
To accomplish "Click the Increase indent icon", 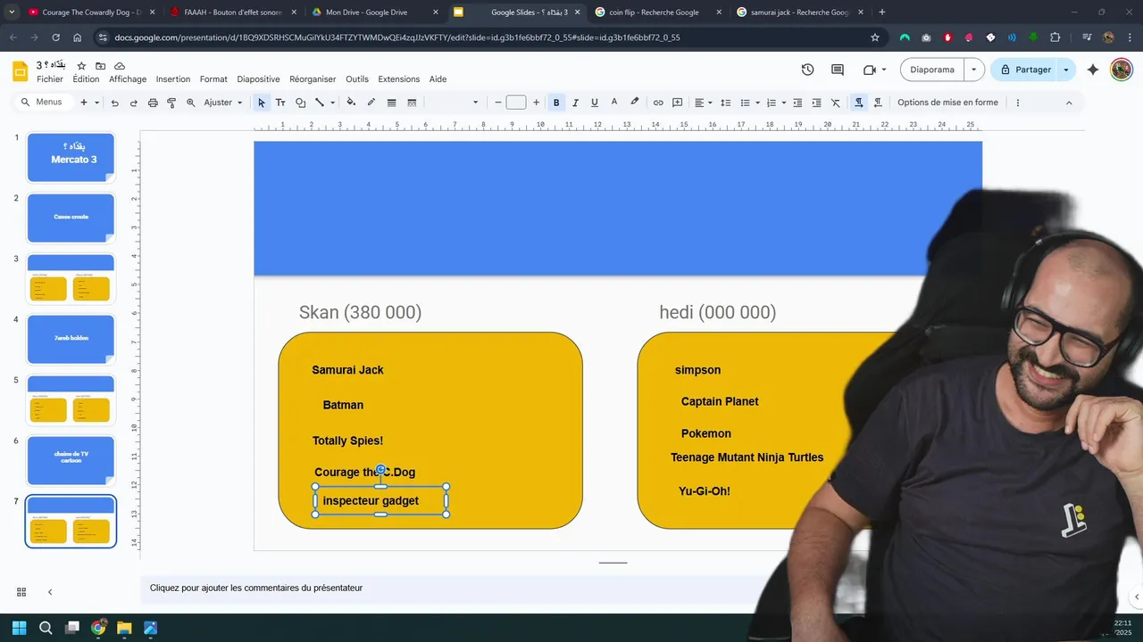I will [x=816, y=103].
